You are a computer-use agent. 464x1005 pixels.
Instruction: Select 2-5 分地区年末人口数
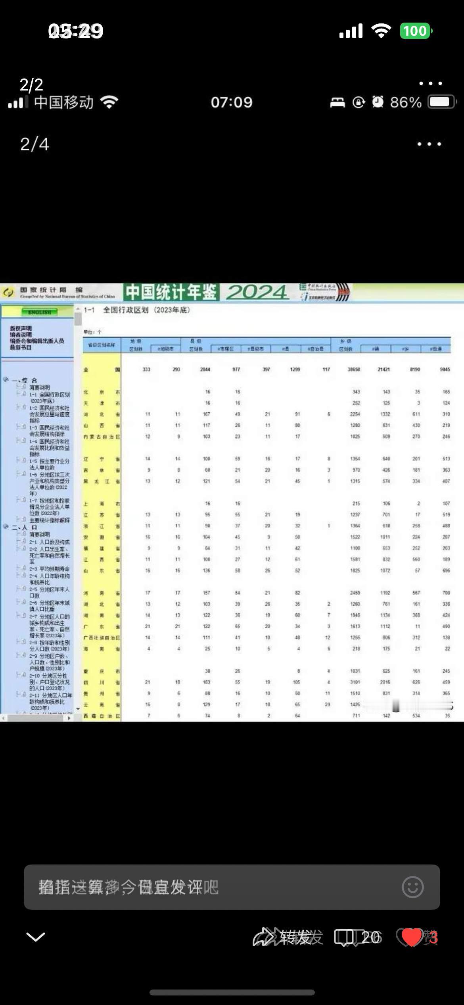click(50, 592)
